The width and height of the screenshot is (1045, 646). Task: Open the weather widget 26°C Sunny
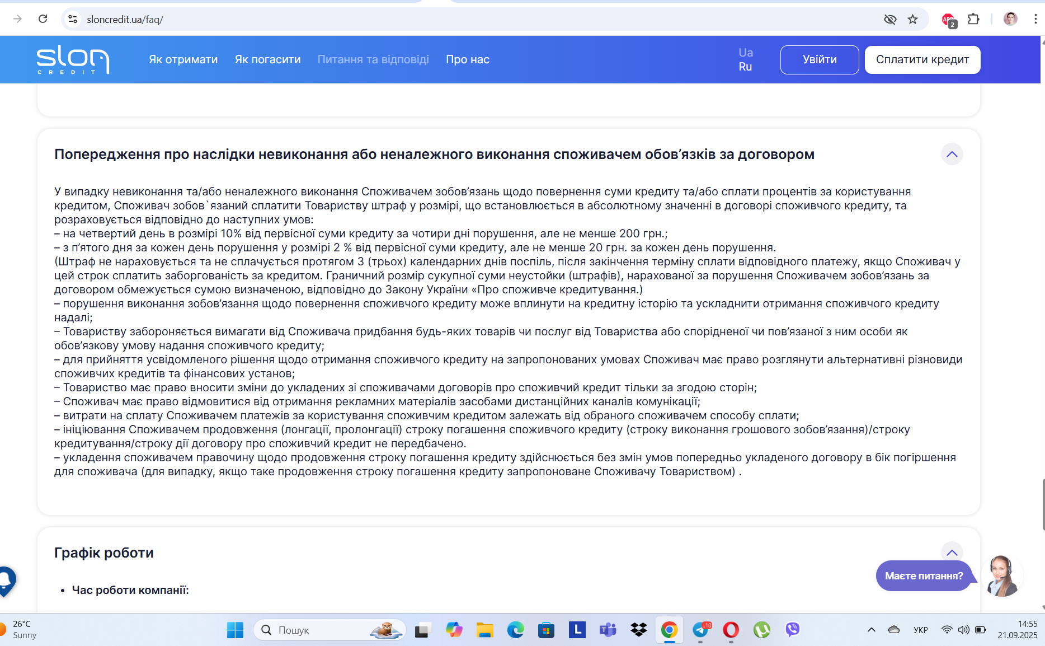pyautogui.click(x=20, y=630)
